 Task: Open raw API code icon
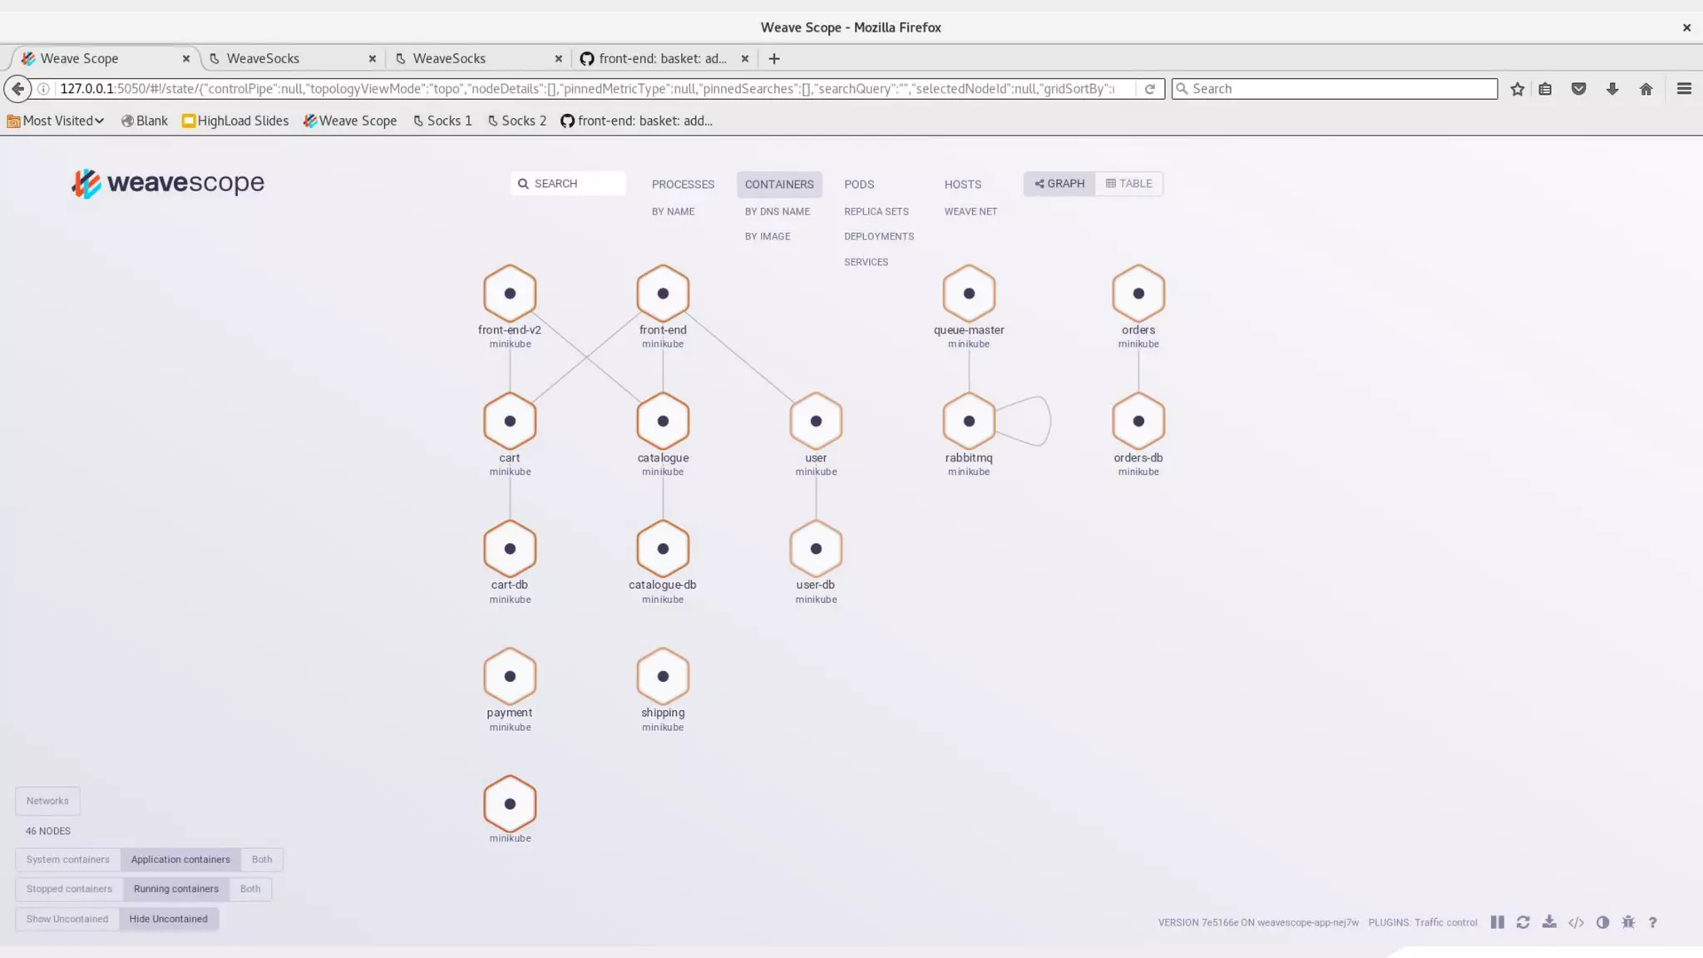1576,922
